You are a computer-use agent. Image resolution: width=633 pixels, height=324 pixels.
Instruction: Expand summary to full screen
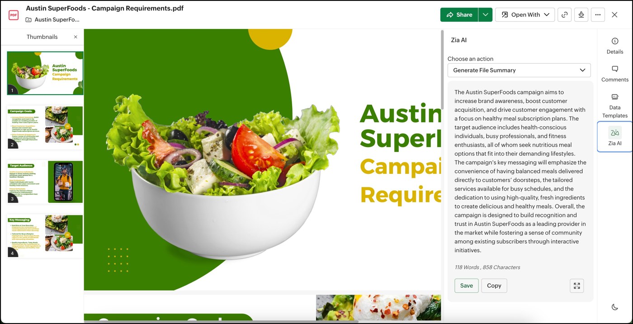(x=577, y=286)
